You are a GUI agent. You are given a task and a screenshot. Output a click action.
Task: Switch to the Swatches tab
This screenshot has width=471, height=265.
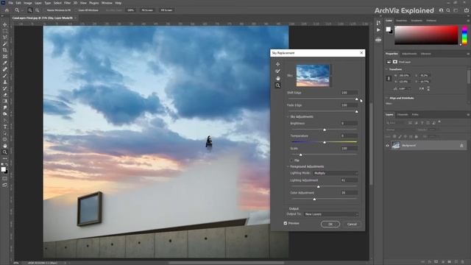pos(401,21)
